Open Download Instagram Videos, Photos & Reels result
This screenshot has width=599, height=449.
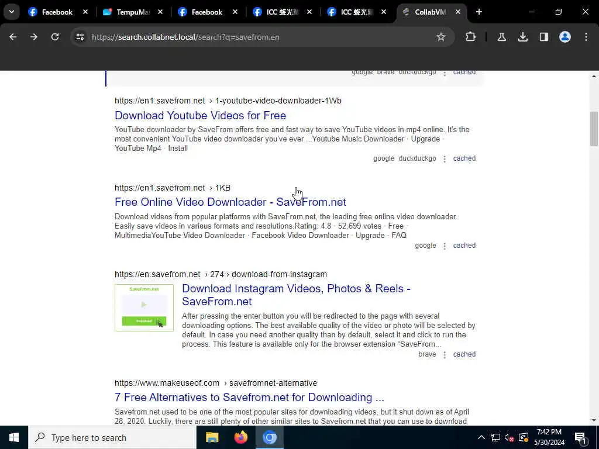(x=296, y=295)
